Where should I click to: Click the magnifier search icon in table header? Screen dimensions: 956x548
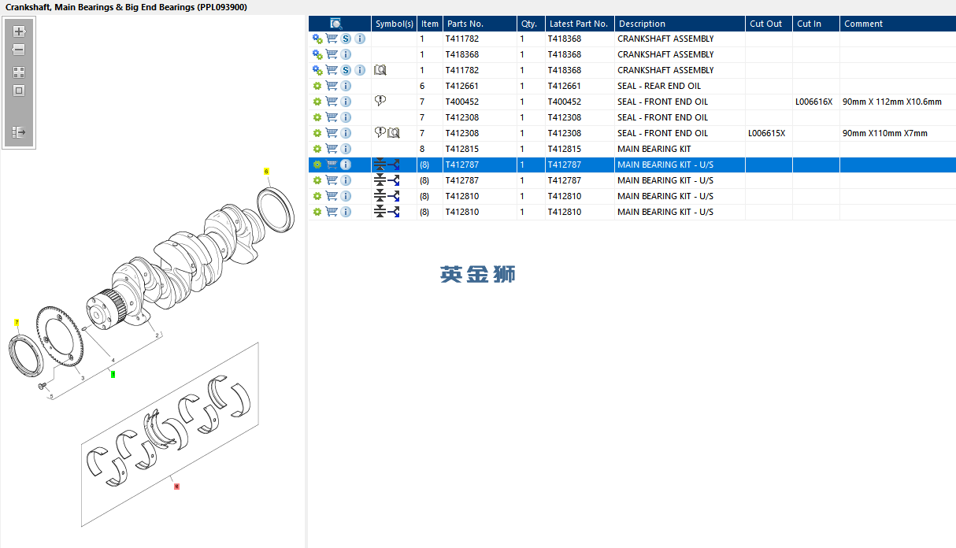pyautogui.click(x=336, y=24)
